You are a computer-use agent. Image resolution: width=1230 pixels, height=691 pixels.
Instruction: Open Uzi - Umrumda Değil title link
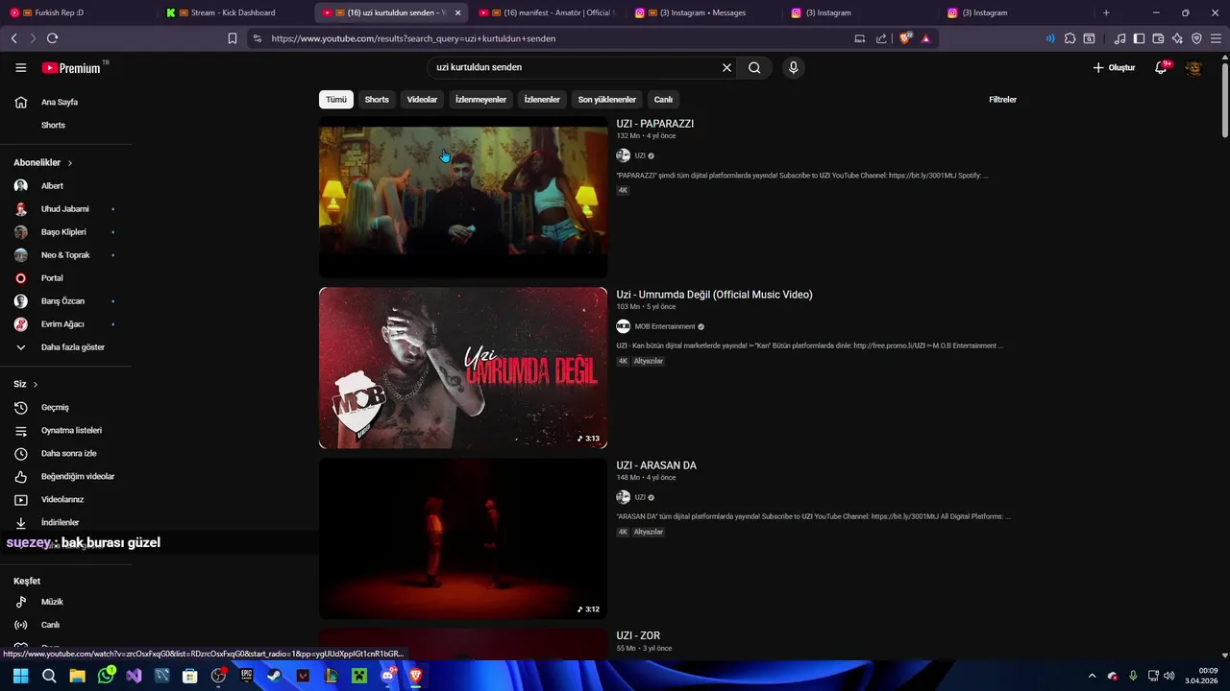[714, 295]
